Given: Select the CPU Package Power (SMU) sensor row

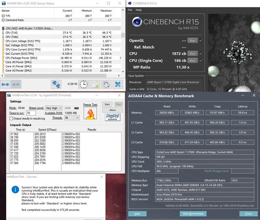Looking at the screenshot, I should tap(60, 58).
